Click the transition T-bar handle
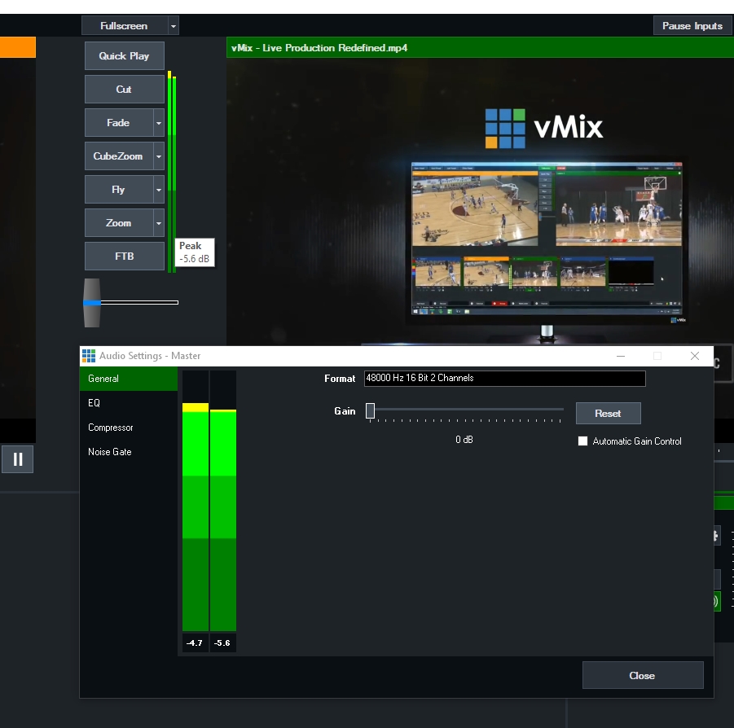 point(92,303)
